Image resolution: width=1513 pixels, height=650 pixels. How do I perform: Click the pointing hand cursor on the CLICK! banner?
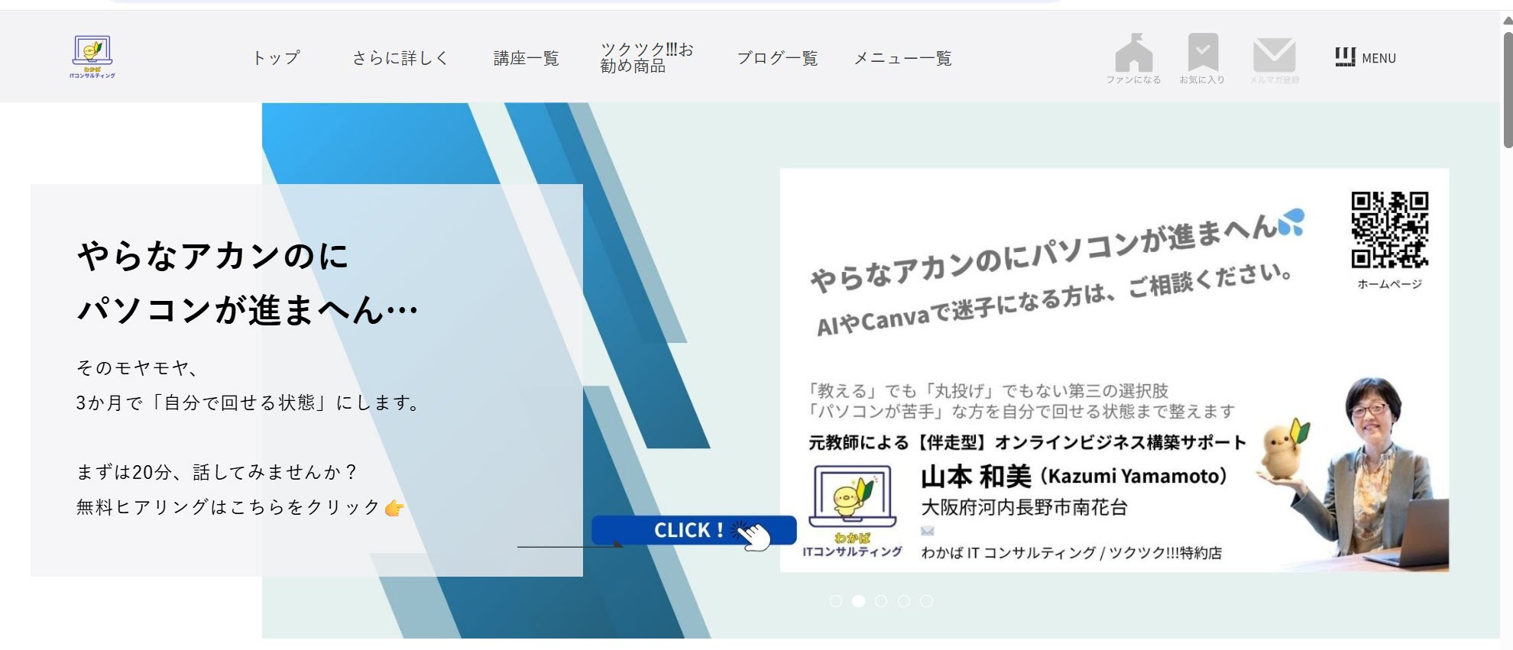point(753,535)
